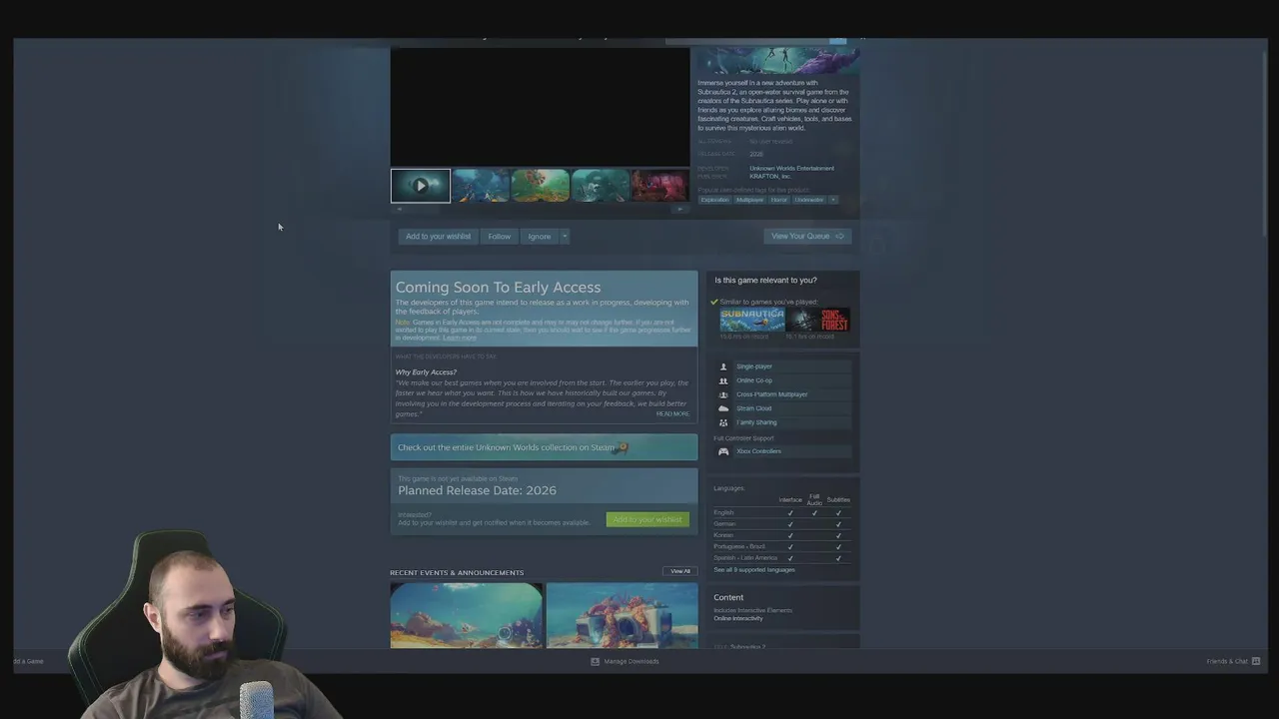This screenshot has width=1279, height=719.
Task: Click Learn more in the Early Access note
Action: coord(460,339)
